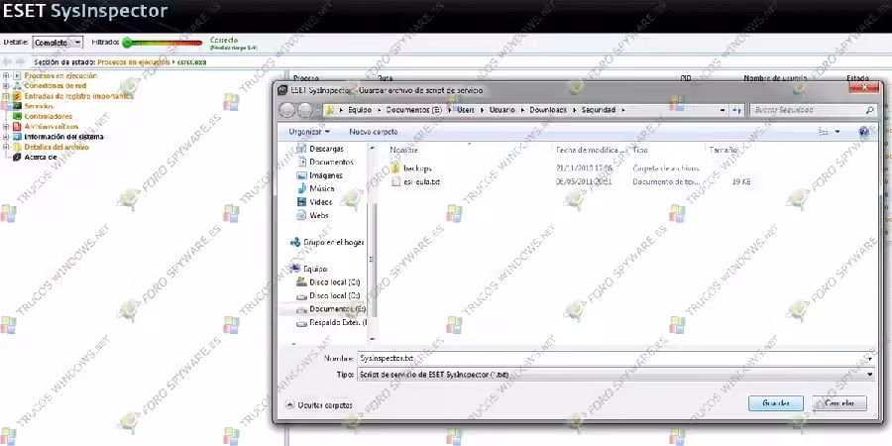Open Vídeos in the navigation pane
The image size is (892, 446).
[x=321, y=202]
